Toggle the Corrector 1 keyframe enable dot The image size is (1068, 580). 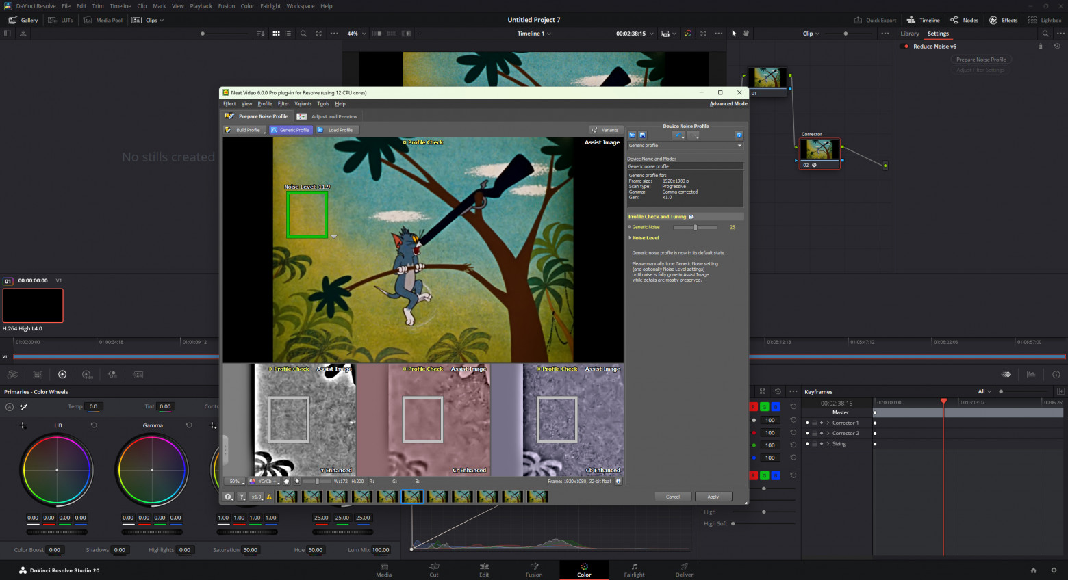pos(807,423)
